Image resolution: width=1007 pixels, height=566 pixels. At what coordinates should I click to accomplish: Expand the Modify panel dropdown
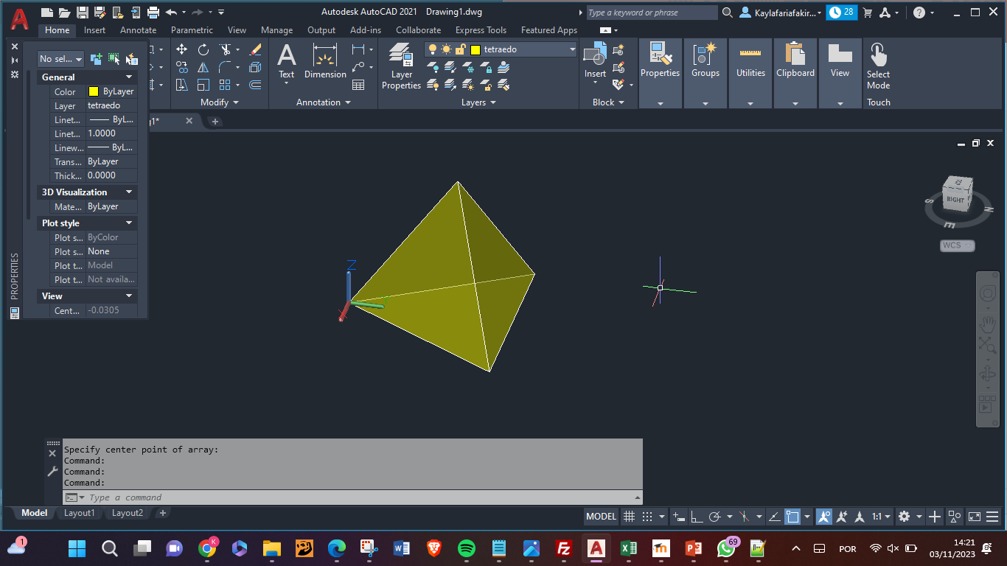(x=220, y=102)
